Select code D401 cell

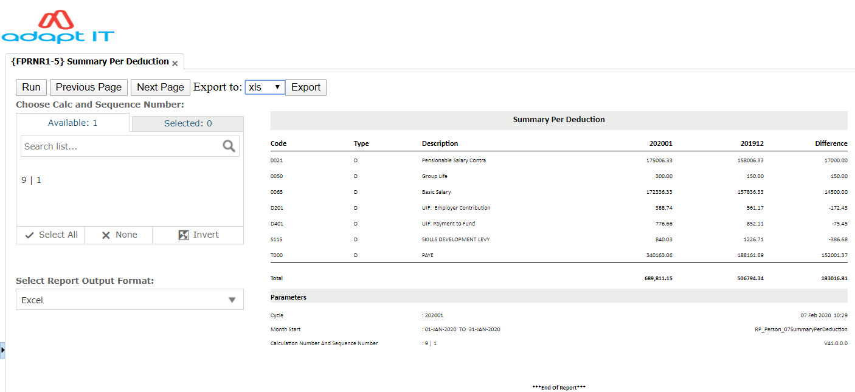click(x=277, y=224)
